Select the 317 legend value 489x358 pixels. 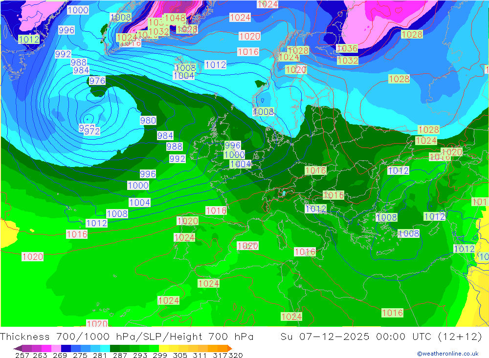pos(221,355)
